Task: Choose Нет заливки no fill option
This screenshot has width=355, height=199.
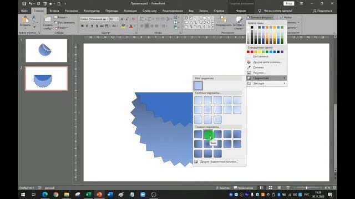Action: tap(266, 56)
